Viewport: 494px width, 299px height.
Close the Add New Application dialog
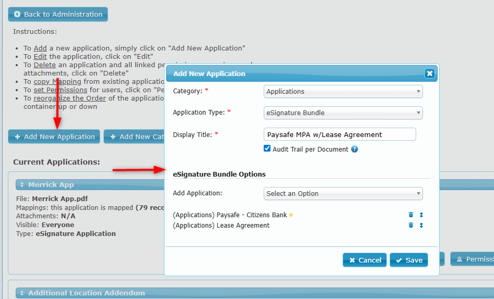click(x=429, y=73)
